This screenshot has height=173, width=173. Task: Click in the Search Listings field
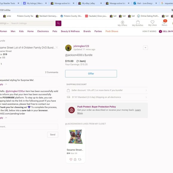tap(33, 23)
